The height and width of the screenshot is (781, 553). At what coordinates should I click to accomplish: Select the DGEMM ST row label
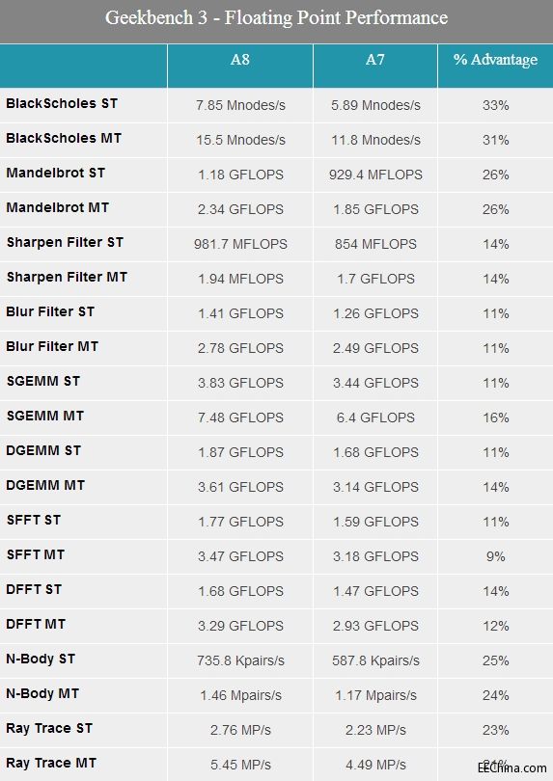43,450
